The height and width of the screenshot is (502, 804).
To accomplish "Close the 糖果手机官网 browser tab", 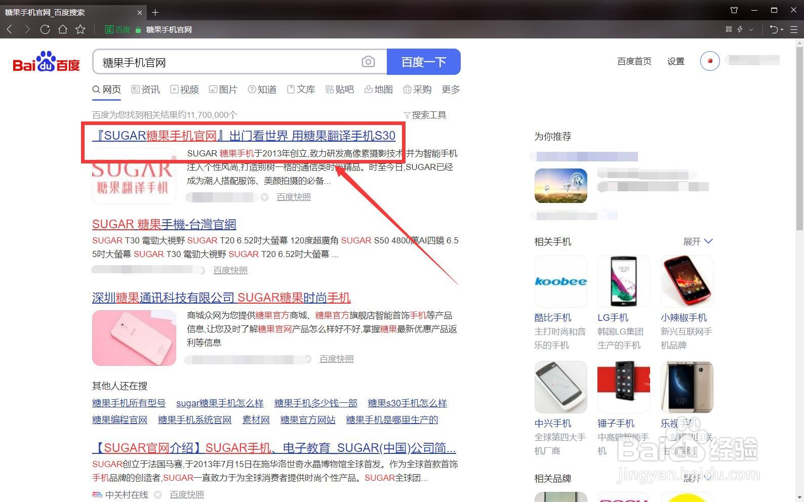I will pyautogui.click(x=140, y=12).
